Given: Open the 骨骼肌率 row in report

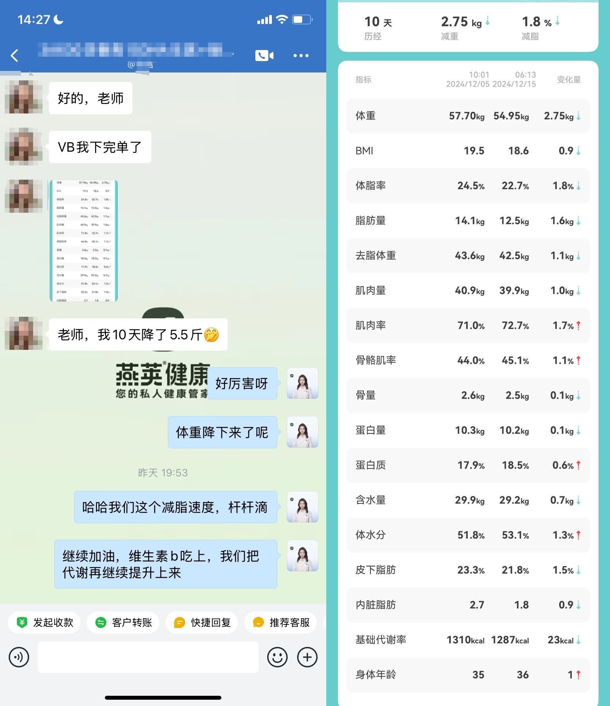Looking at the screenshot, I should point(468,360).
